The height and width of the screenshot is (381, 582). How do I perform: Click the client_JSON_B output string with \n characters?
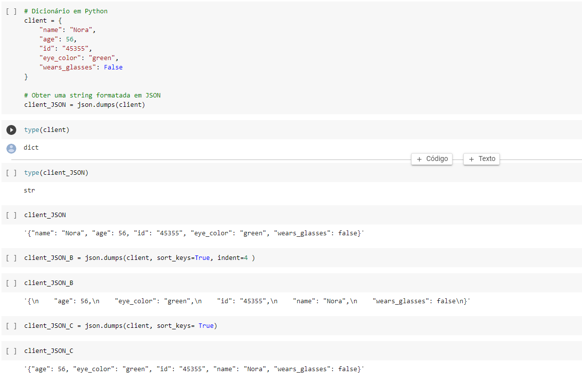247,301
